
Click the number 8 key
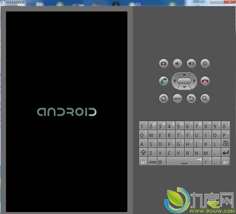(x=207, y=126)
